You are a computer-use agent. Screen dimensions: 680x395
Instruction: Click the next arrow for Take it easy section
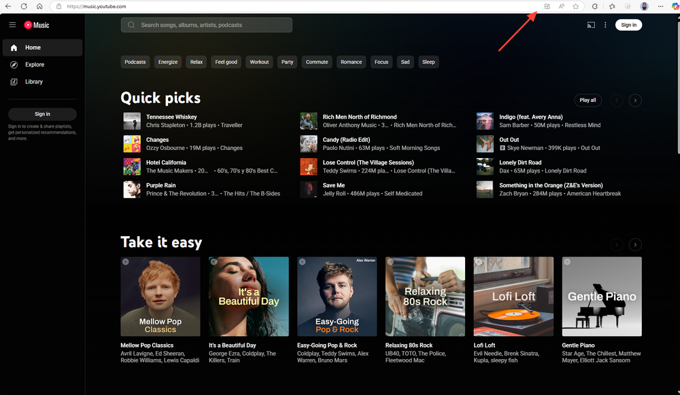point(635,244)
